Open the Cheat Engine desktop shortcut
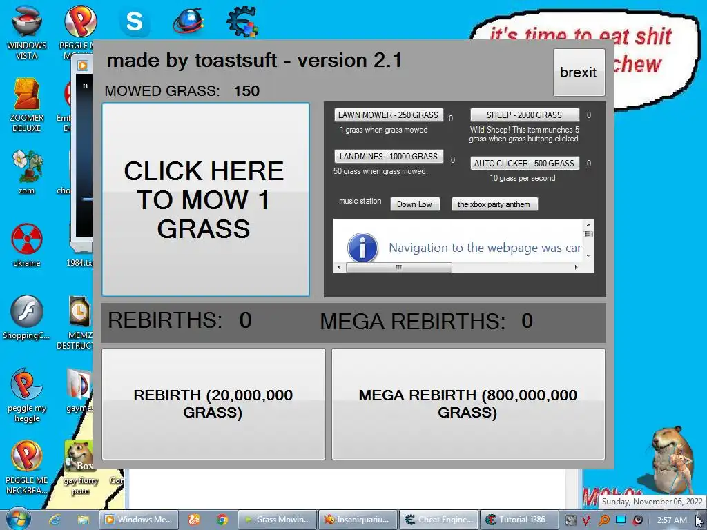 click(x=242, y=21)
